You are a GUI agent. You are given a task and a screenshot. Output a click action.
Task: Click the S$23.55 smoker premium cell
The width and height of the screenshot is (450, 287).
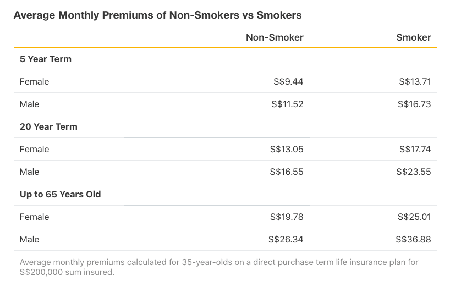(x=414, y=172)
